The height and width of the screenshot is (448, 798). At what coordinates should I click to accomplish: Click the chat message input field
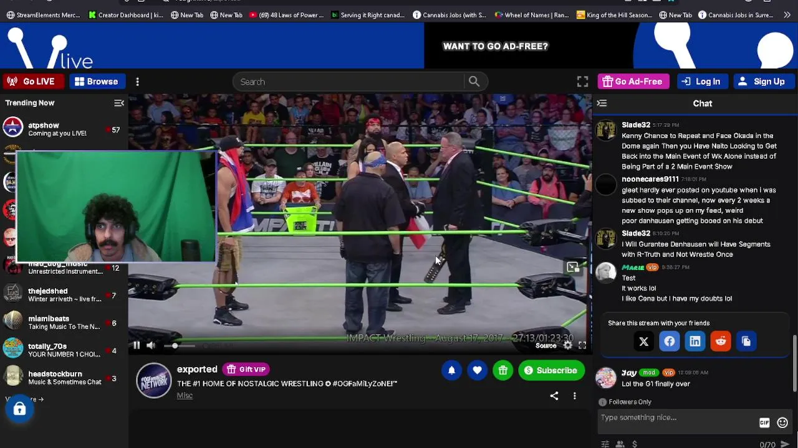(676, 418)
